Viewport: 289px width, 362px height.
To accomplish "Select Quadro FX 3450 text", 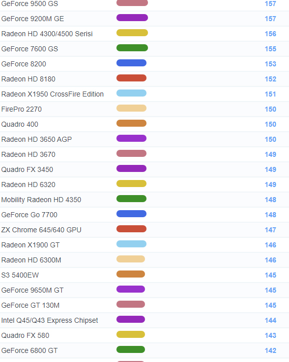I will click(x=27, y=169).
